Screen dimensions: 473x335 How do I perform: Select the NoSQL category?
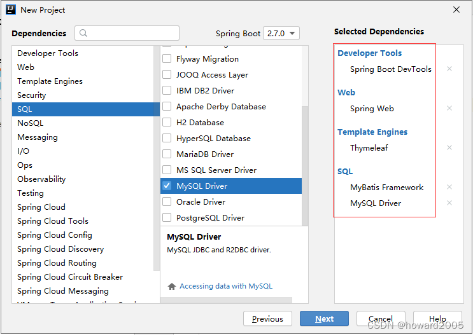[x=31, y=123]
